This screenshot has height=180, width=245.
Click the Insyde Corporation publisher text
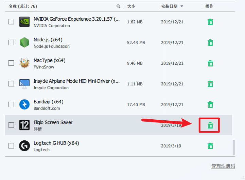click(x=51, y=88)
